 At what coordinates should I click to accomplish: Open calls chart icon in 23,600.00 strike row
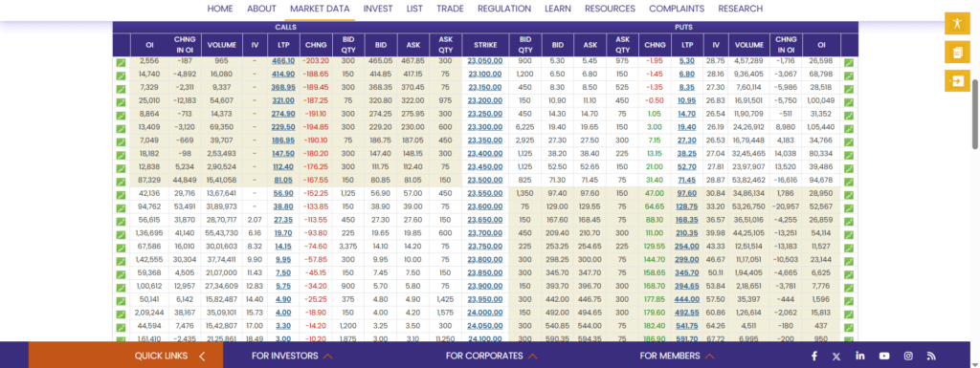[121, 207]
